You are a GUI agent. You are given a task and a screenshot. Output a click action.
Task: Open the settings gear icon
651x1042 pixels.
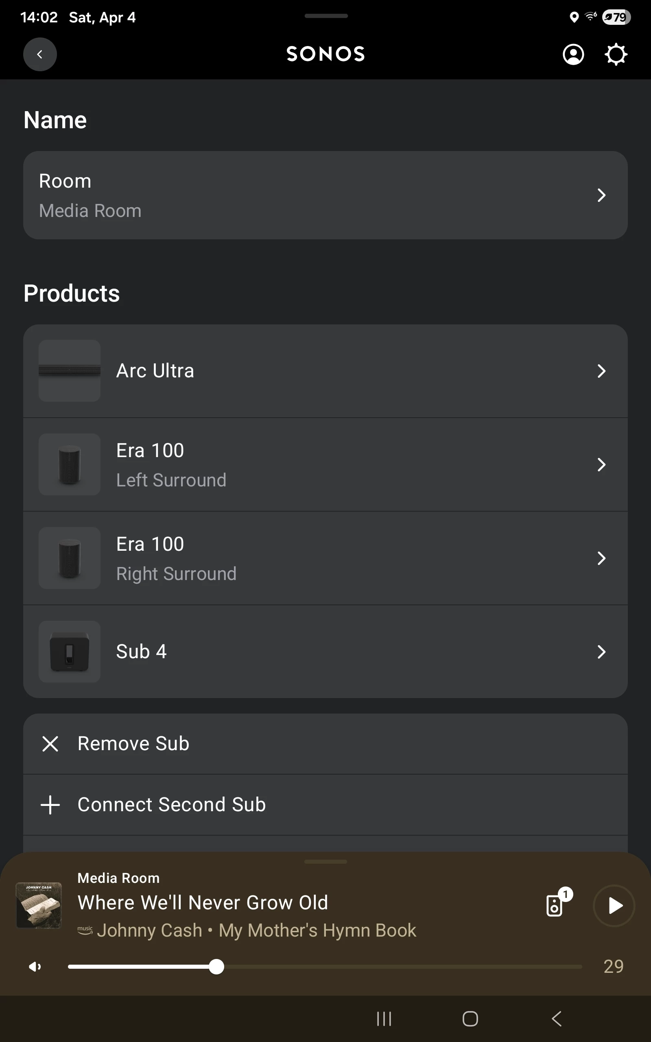(616, 54)
